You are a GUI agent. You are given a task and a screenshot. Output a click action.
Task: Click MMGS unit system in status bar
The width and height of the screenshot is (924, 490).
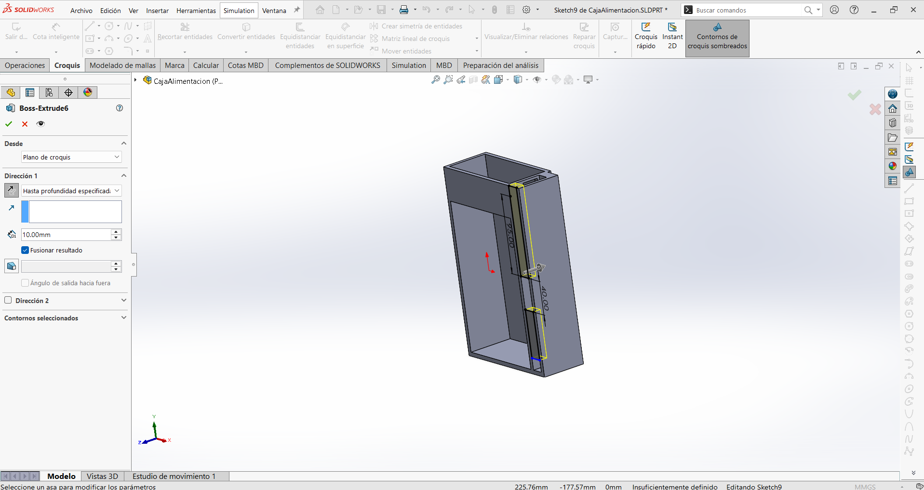865,487
